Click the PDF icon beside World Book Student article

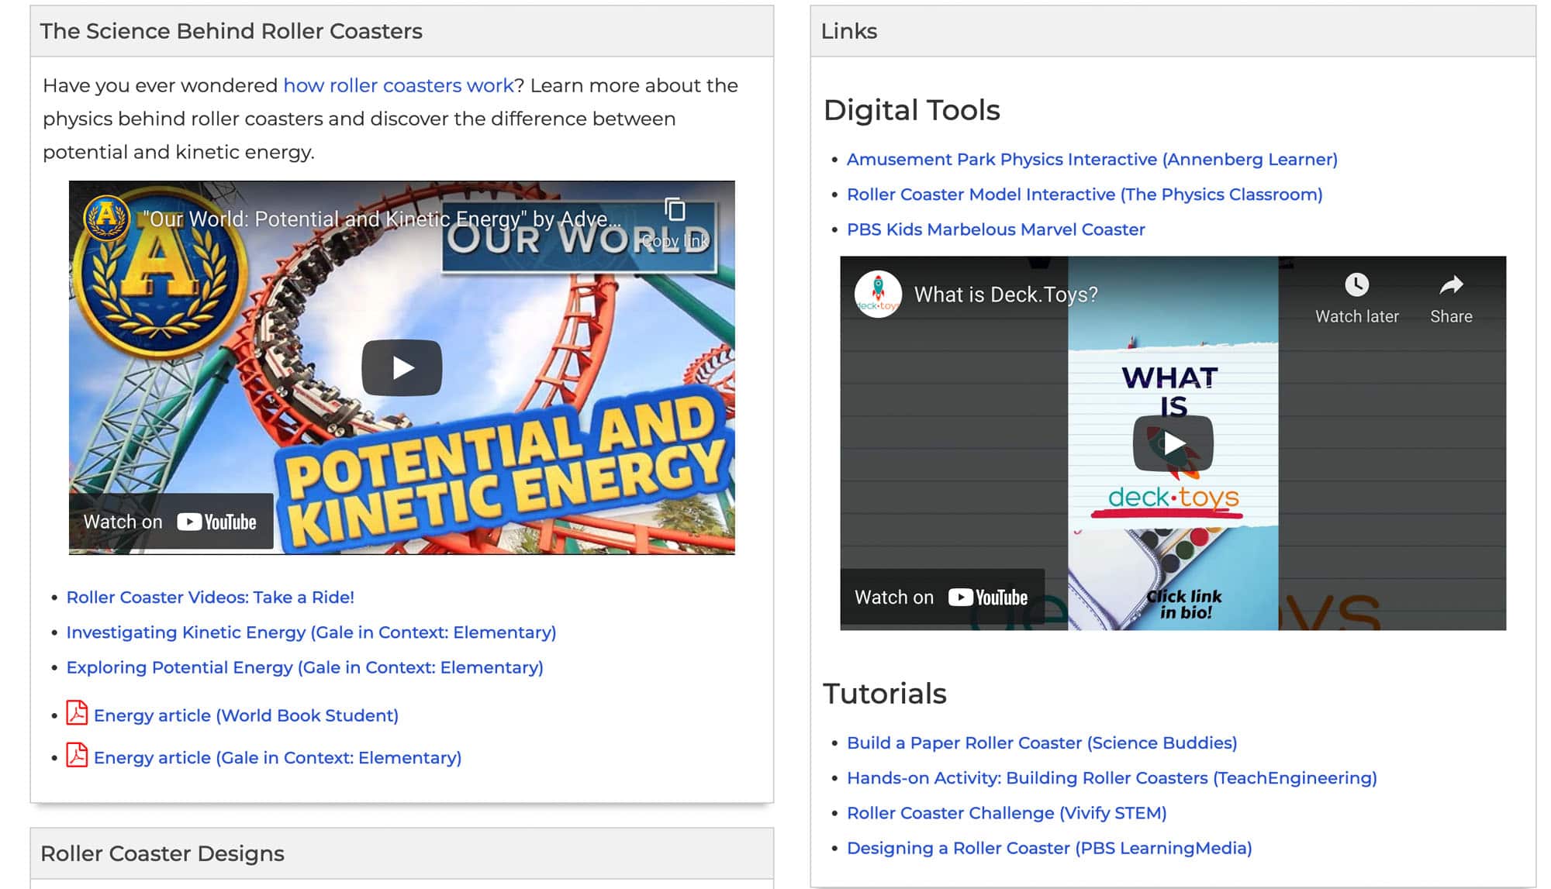point(77,712)
